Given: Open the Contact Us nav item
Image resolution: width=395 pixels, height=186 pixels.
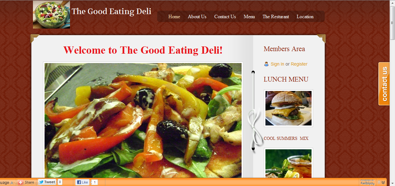Looking at the screenshot, I should (x=225, y=17).
